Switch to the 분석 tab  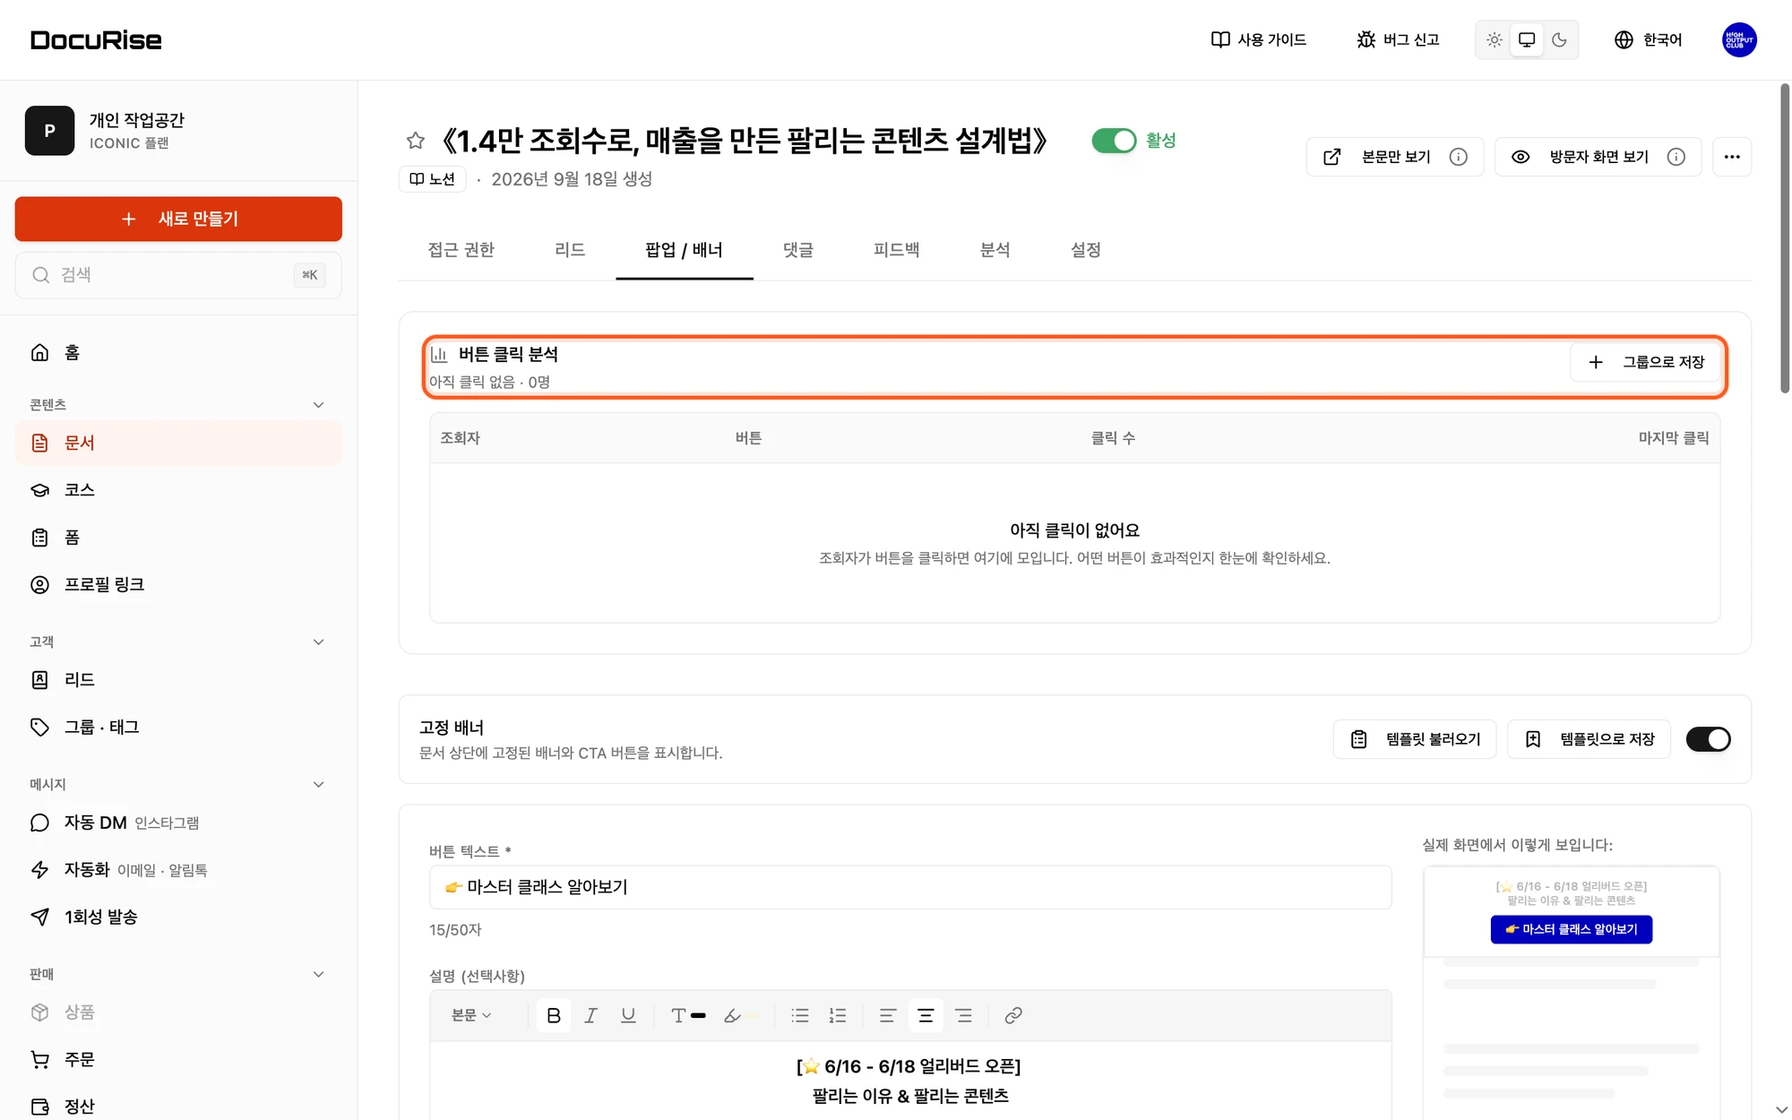(x=995, y=250)
